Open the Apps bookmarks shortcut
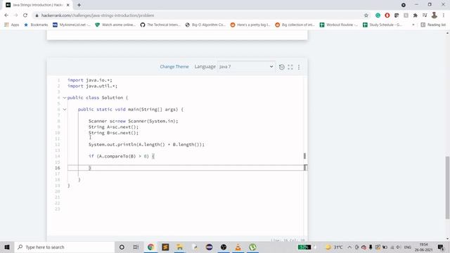450x253 pixels. [x=12, y=25]
